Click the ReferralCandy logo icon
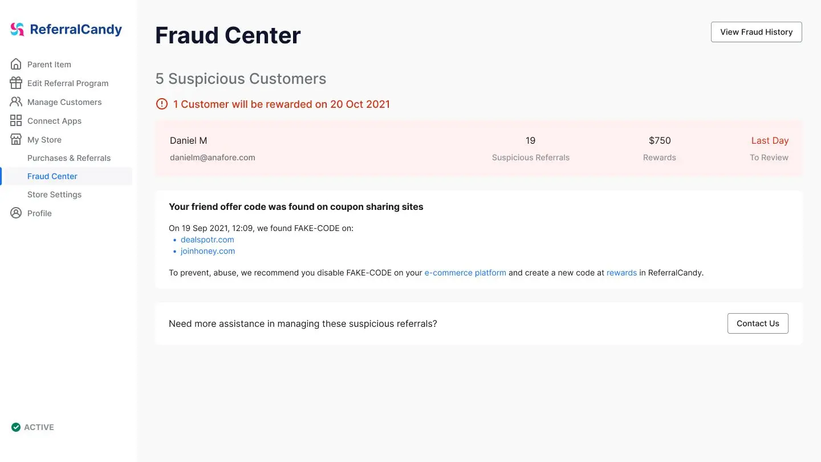 [x=18, y=30]
